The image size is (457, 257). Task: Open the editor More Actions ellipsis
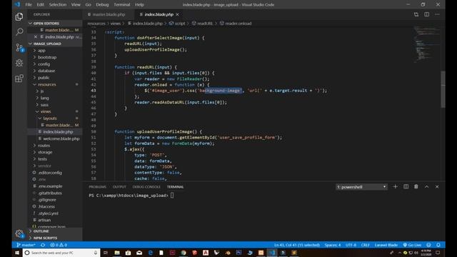437,14
